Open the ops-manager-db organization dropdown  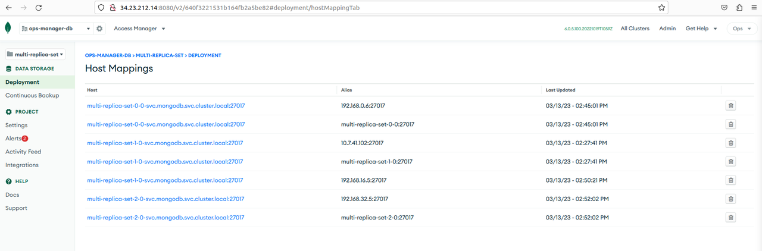click(x=56, y=29)
